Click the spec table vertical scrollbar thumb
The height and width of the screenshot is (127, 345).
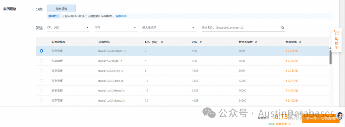pyautogui.click(x=331, y=57)
